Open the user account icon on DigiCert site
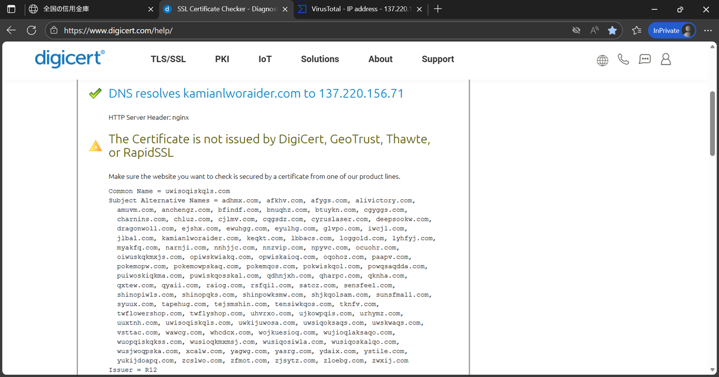This screenshot has height=377, width=719. click(x=666, y=59)
